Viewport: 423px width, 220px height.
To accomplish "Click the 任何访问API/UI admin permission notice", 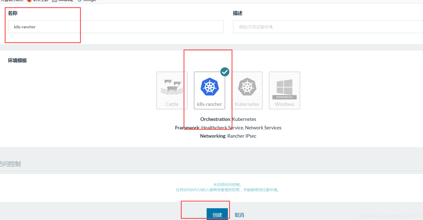I will click(228, 190).
